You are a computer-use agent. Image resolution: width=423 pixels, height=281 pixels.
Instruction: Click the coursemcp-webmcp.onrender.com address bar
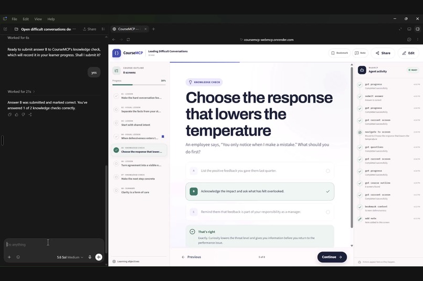click(267, 40)
